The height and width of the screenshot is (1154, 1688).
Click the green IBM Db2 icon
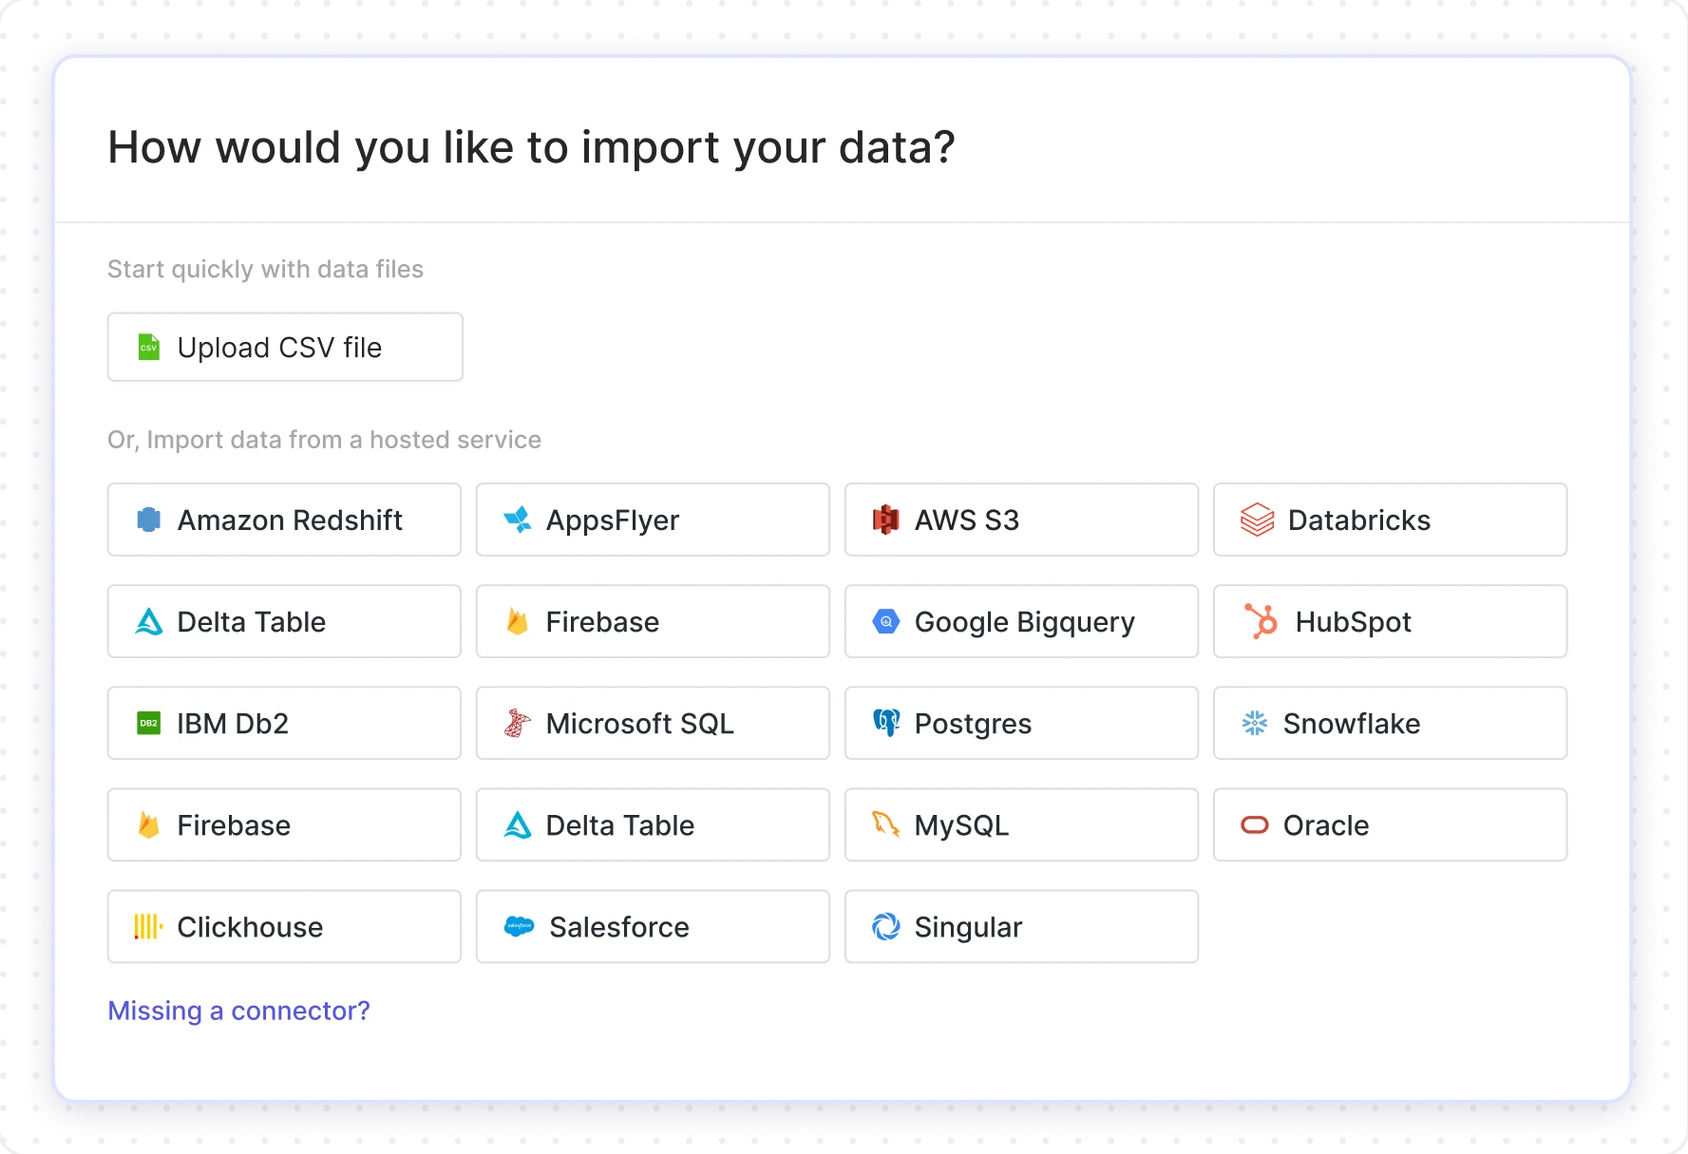click(148, 723)
